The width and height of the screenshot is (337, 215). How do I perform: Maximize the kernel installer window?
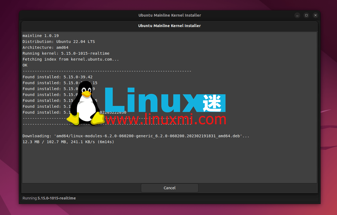[306, 15]
